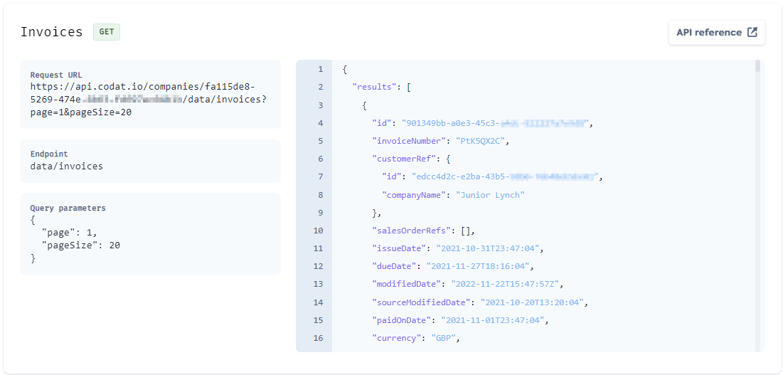The width and height of the screenshot is (783, 375).
Task: Click the "pageSize": 20 parameter line
Action: [81, 245]
